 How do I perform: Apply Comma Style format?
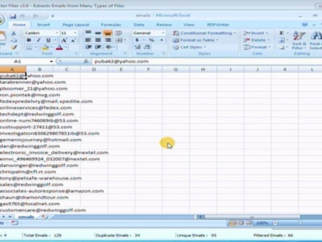[161, 40]
